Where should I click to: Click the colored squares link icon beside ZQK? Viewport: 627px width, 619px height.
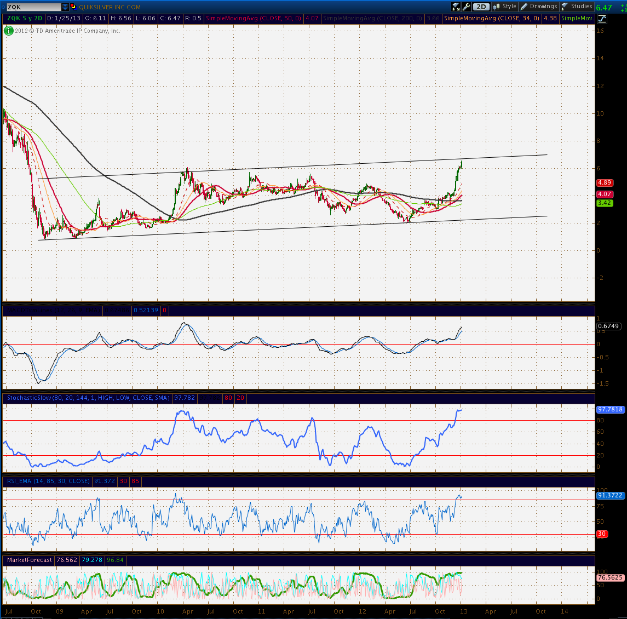click(x=73, y=7)
